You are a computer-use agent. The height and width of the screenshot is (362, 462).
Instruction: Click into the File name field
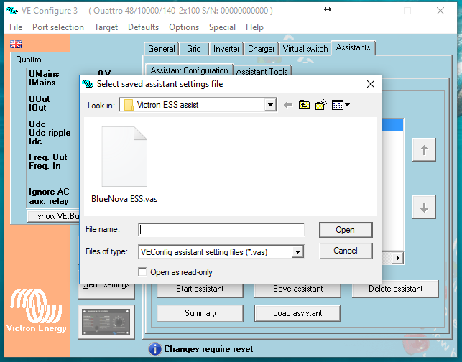(221, 230)
